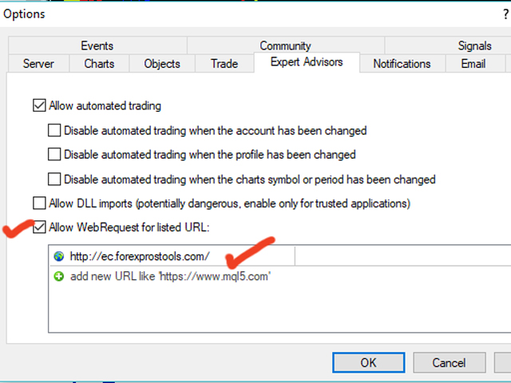Viewport: 511px width, 383px height.
Task: Go to the Server tab
Action: [38, 64]
